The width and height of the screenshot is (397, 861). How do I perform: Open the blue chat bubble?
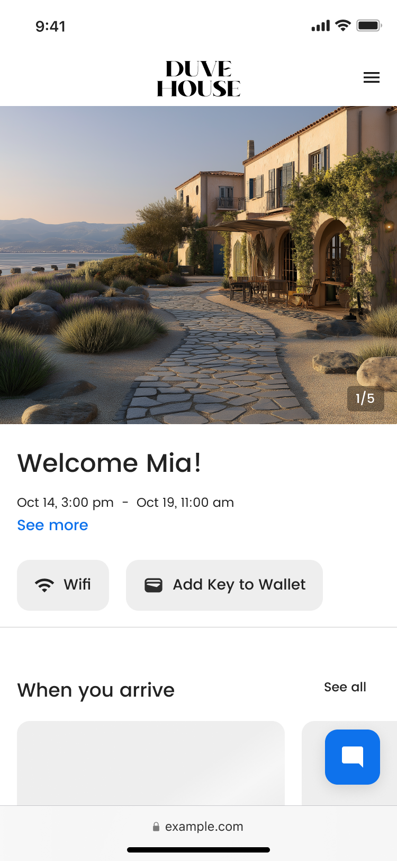[353, 757]
